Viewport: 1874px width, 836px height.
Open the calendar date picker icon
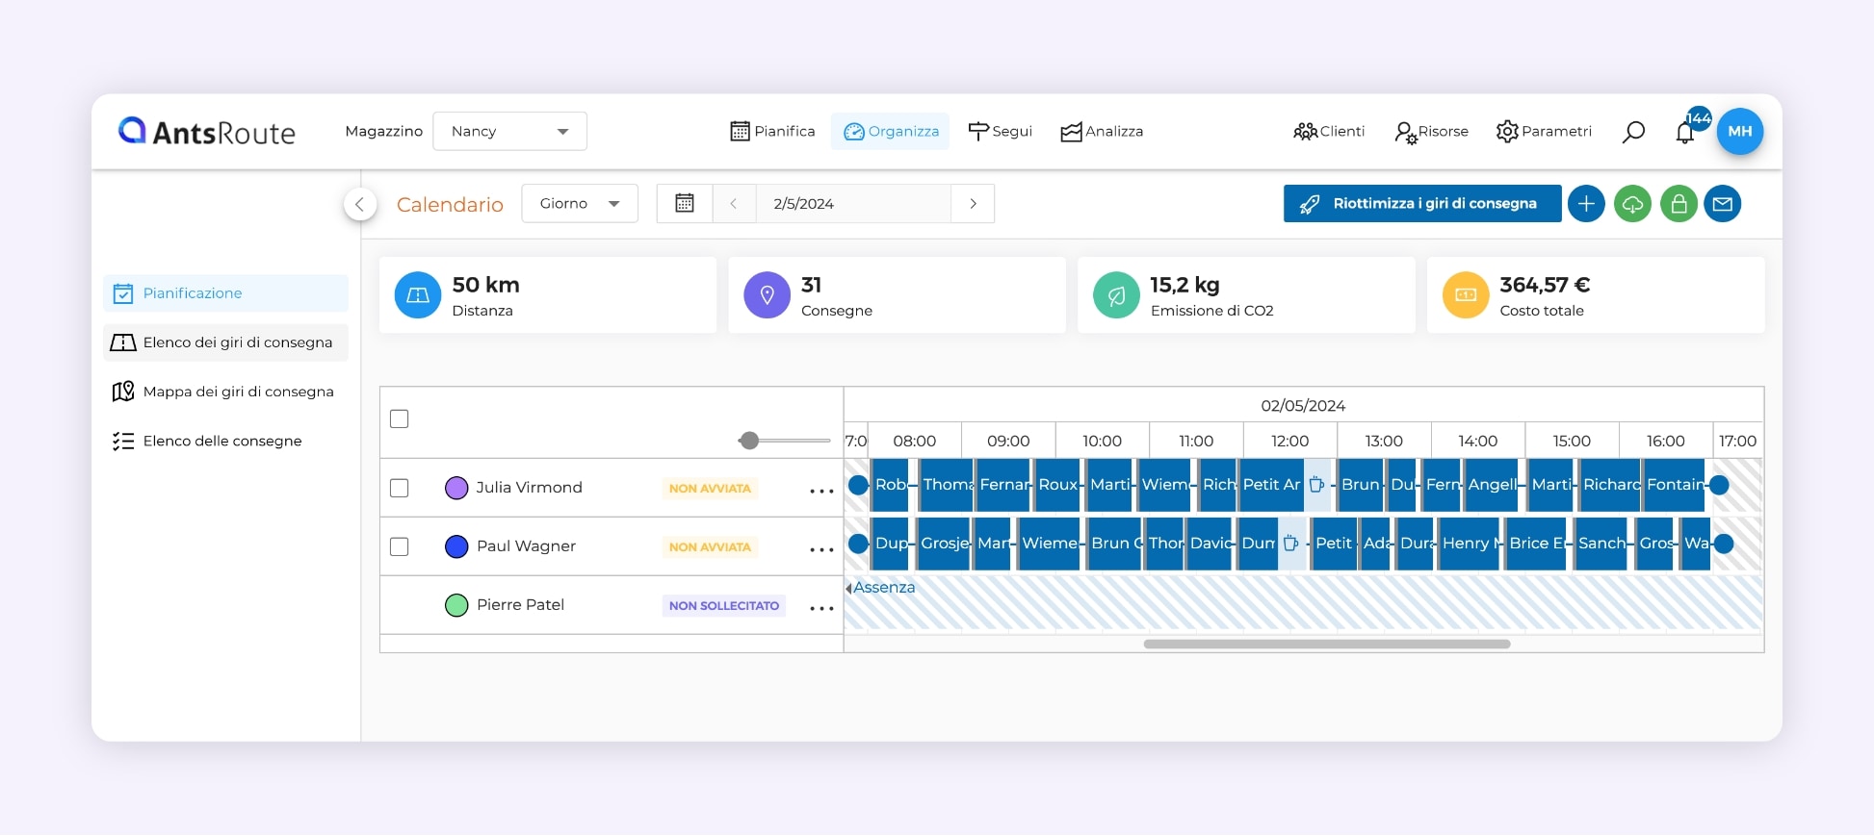[685, 204]
